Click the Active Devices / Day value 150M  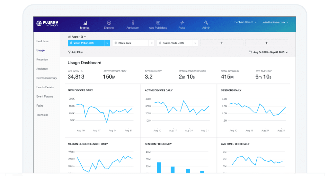coord(109,77)
